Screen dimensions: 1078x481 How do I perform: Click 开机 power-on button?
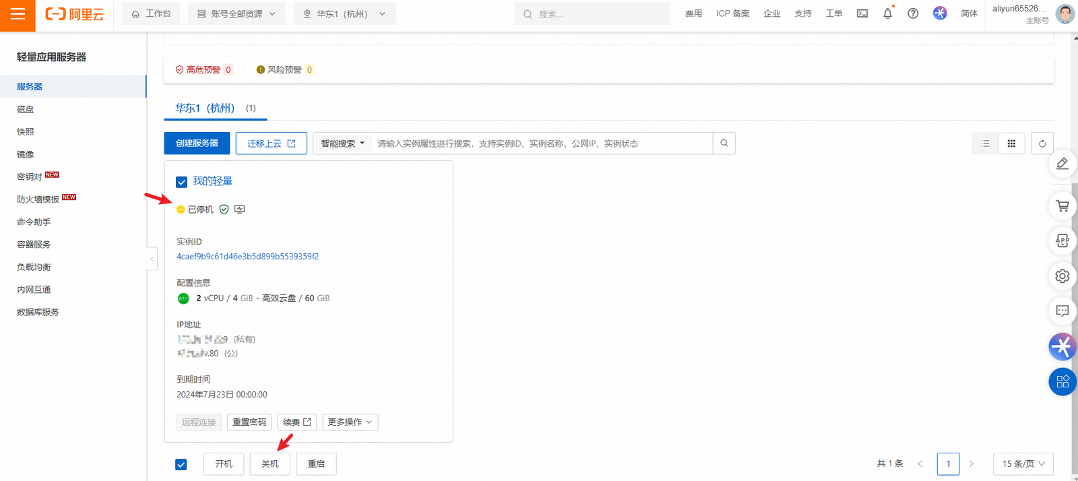tap(224, 463)
